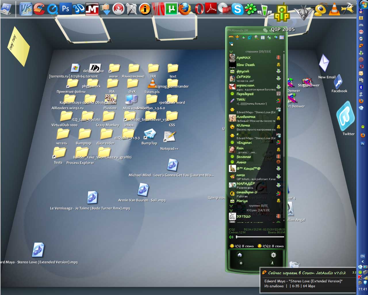
Task: Click the plus add button in Miranda
Action: pos(241,263)
